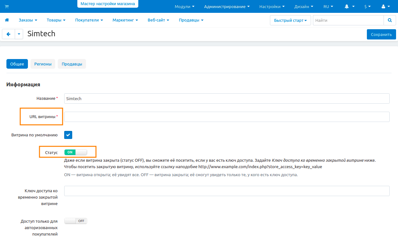Screen dimensions: 398x241
Task: Expand the caret next to back arrow
Action: (19, 34)
